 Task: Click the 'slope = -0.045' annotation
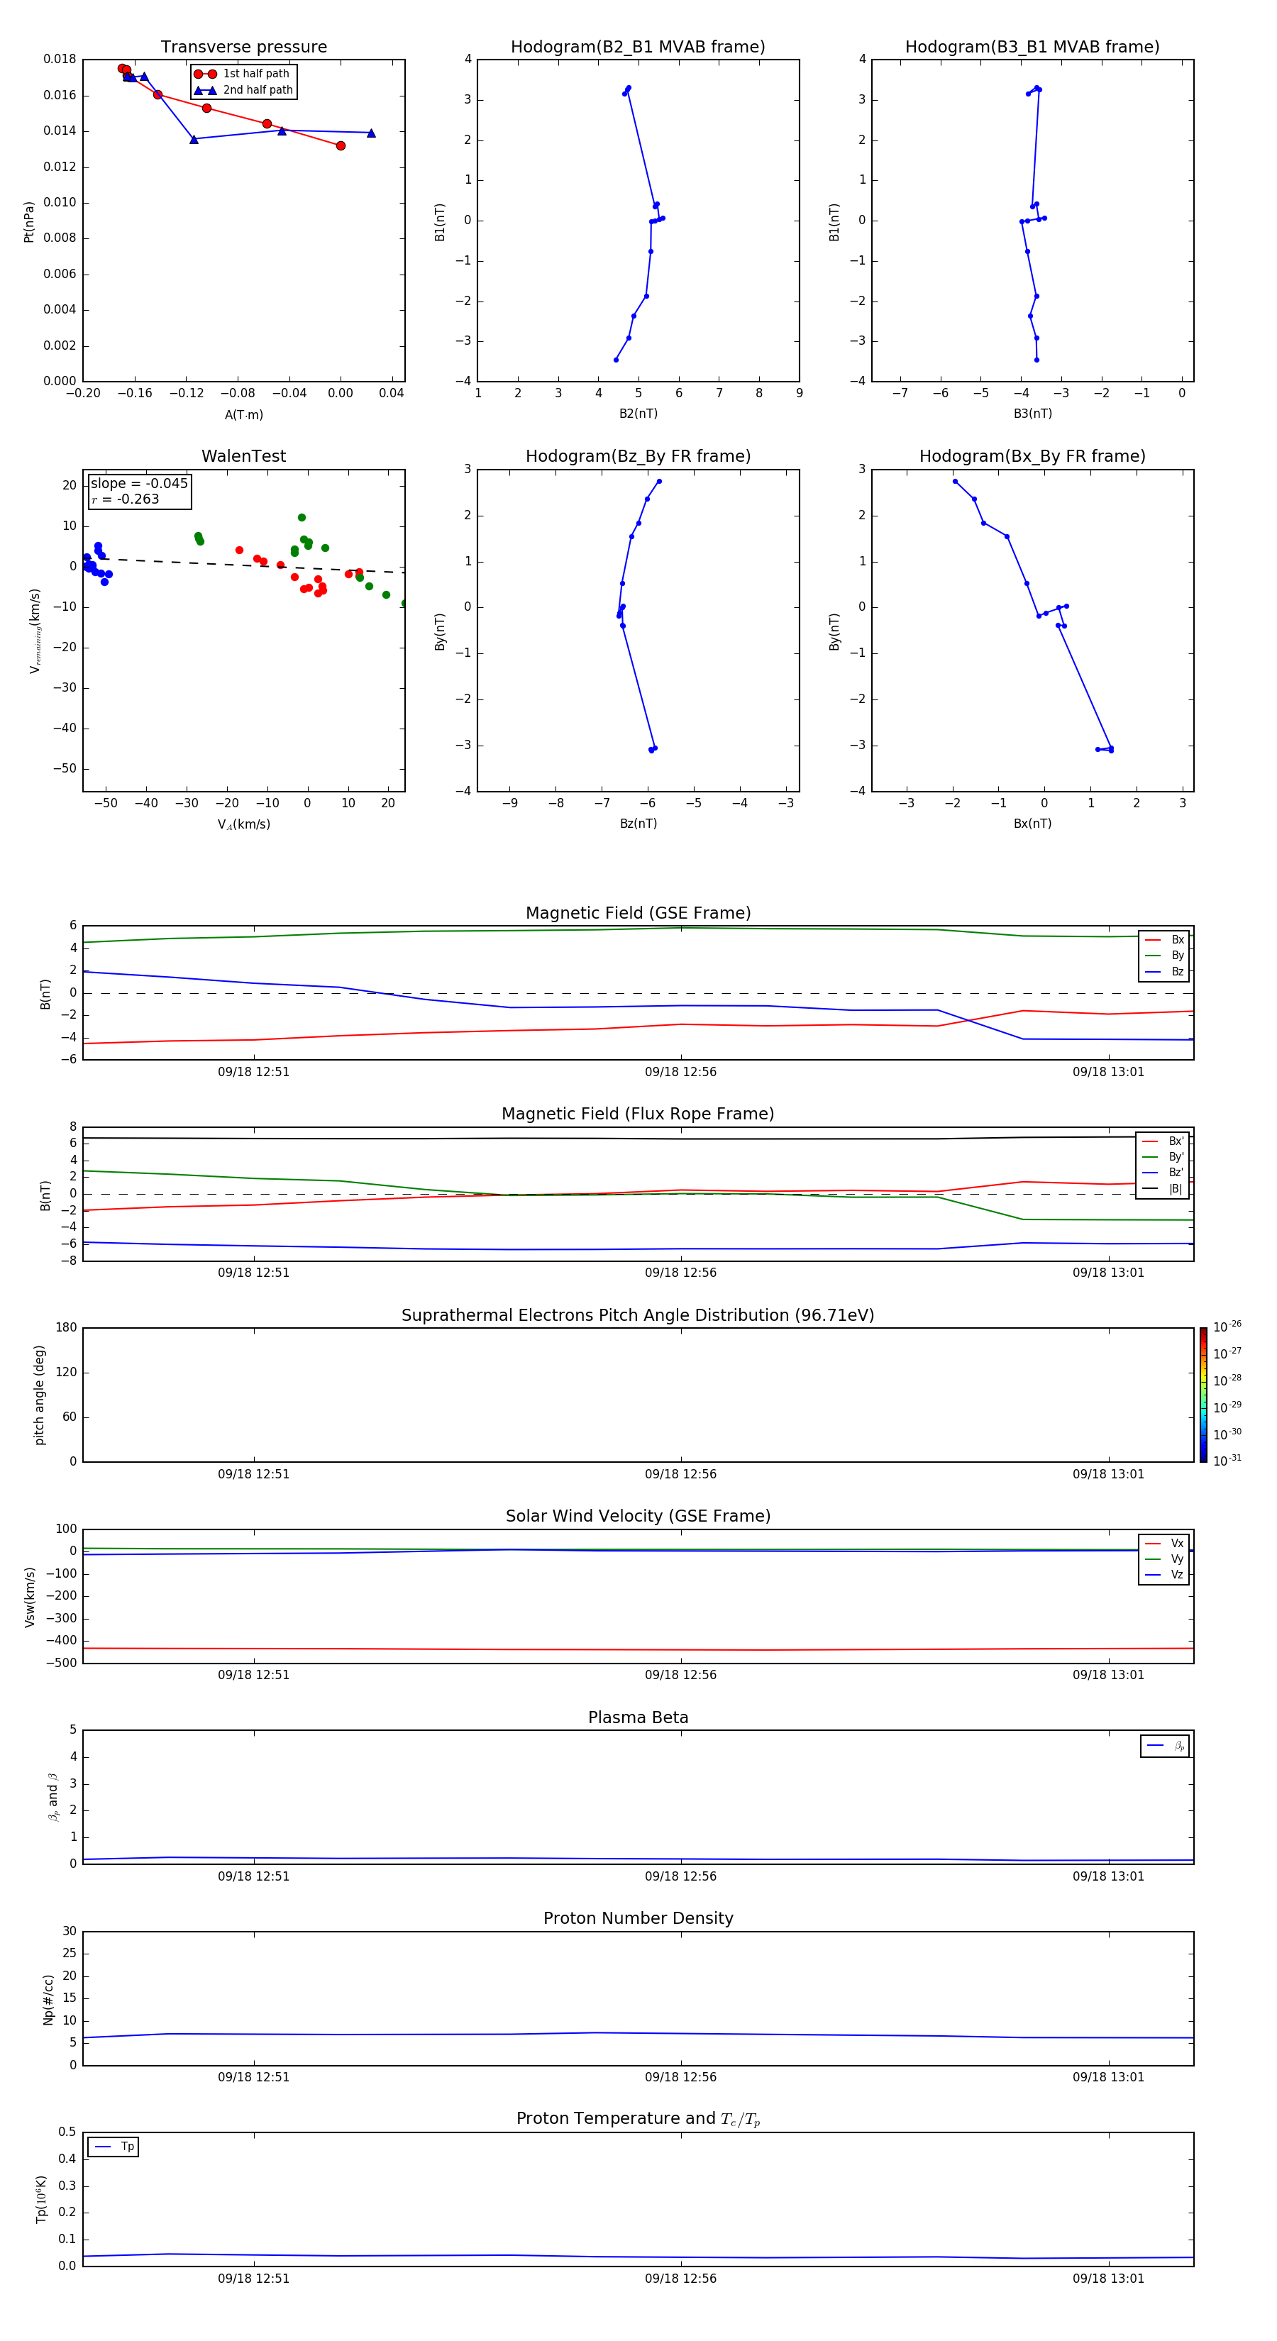139,484
